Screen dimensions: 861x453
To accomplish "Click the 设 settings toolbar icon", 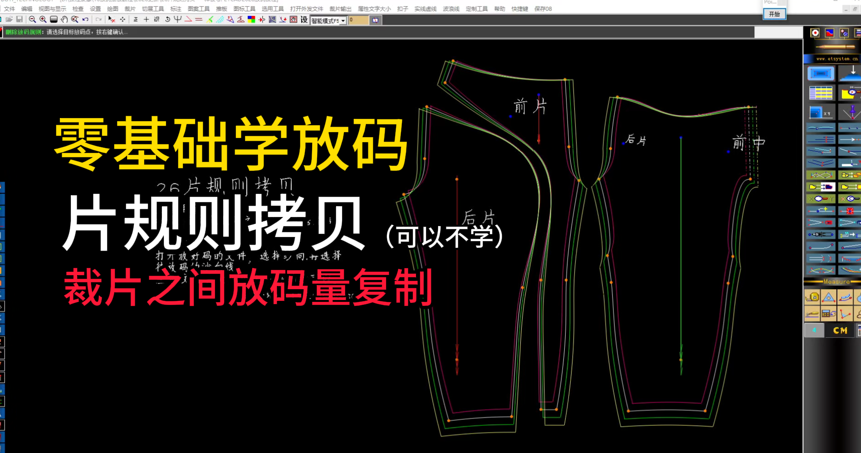I will (304, 20).
